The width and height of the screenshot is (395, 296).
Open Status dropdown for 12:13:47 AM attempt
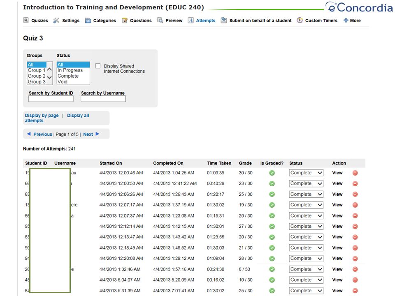tap(306, 237)
